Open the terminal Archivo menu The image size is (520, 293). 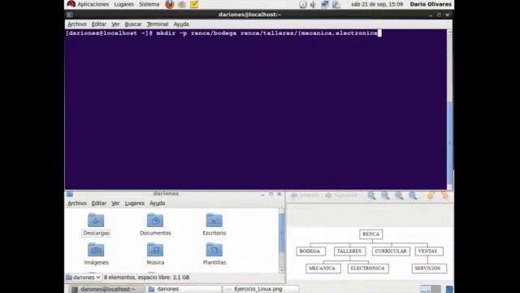[77, 24]
